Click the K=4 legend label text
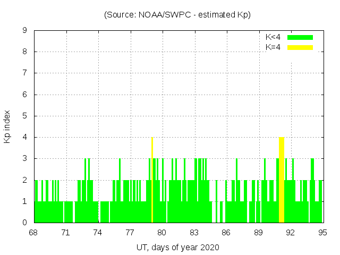 [x=273, y=47]
